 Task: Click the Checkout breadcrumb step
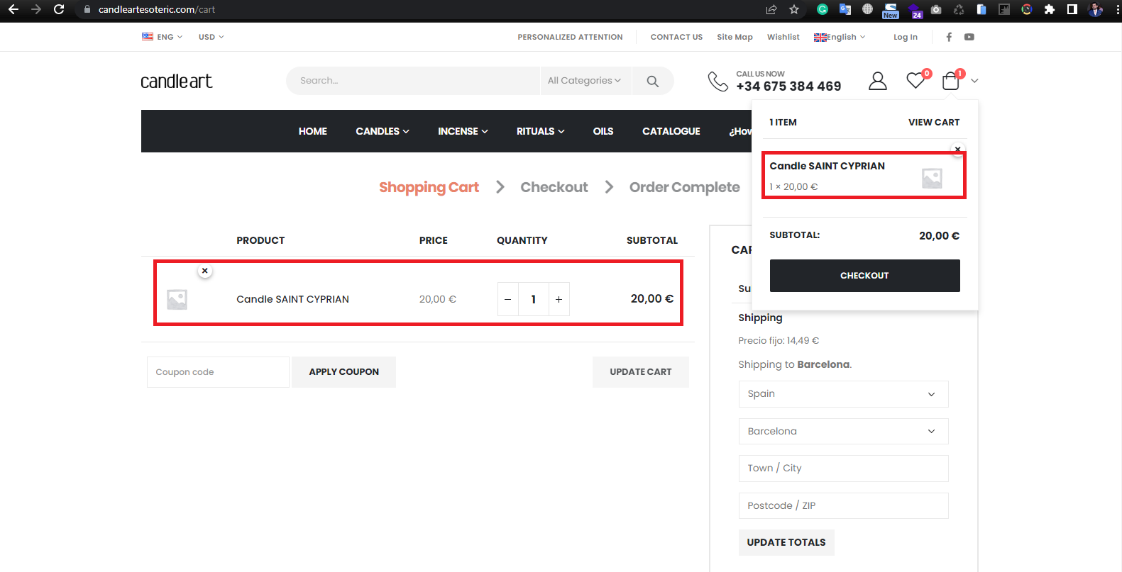tap(554, 187)
